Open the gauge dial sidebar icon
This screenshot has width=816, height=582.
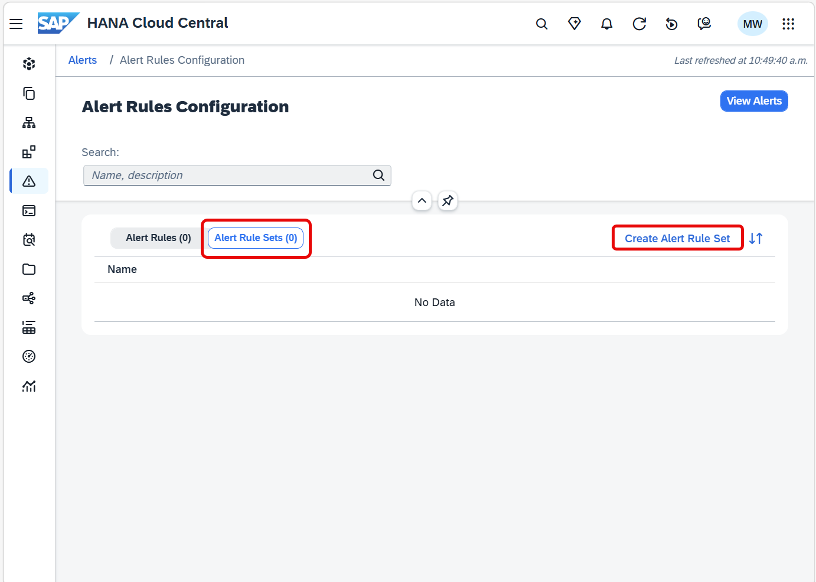pos(29,356)
